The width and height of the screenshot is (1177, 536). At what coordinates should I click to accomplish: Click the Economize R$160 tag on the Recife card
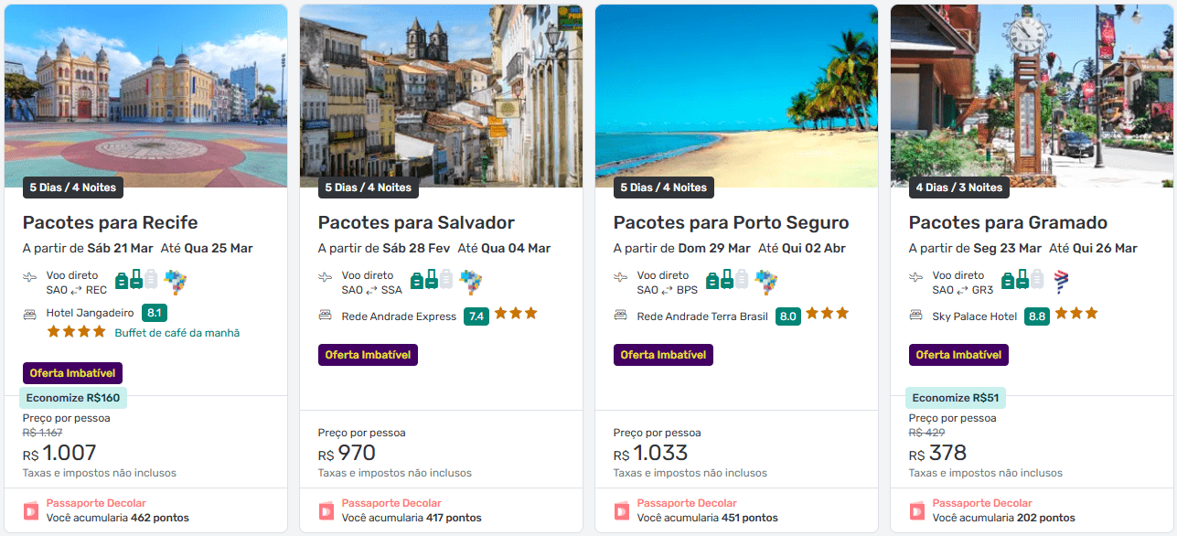tap(73, 398)
